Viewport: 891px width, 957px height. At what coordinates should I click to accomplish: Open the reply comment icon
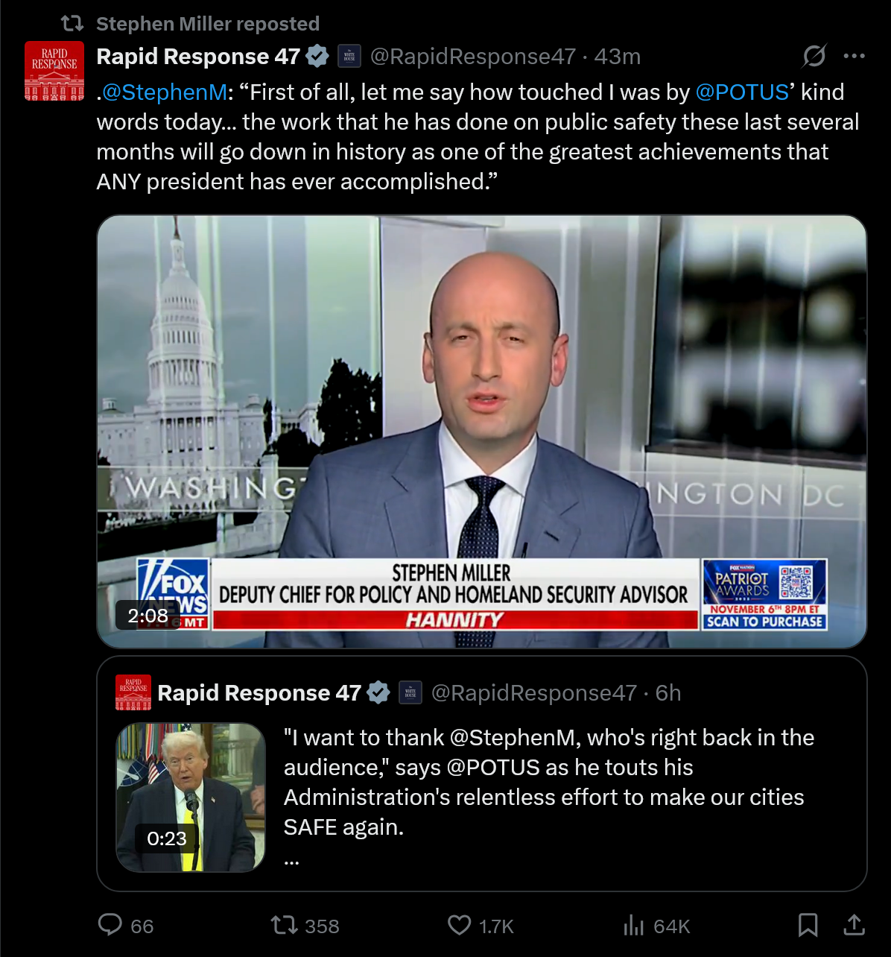110,925
